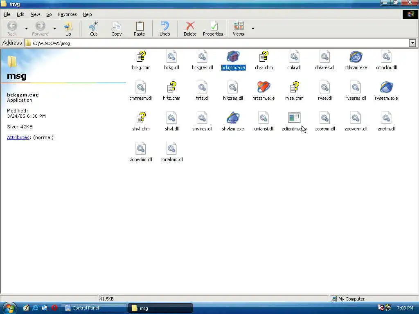The width and height of the screenshot is (419, 314).
Task: Click the Views toolbar icon
Action: pyautogui.click(x=239, y=26)
